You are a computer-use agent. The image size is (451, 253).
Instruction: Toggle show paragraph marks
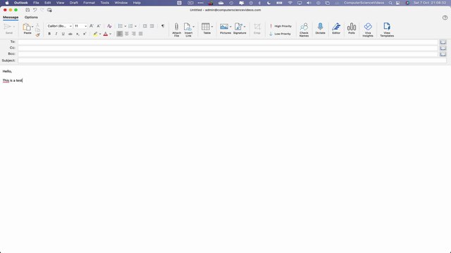coord(163,26)
